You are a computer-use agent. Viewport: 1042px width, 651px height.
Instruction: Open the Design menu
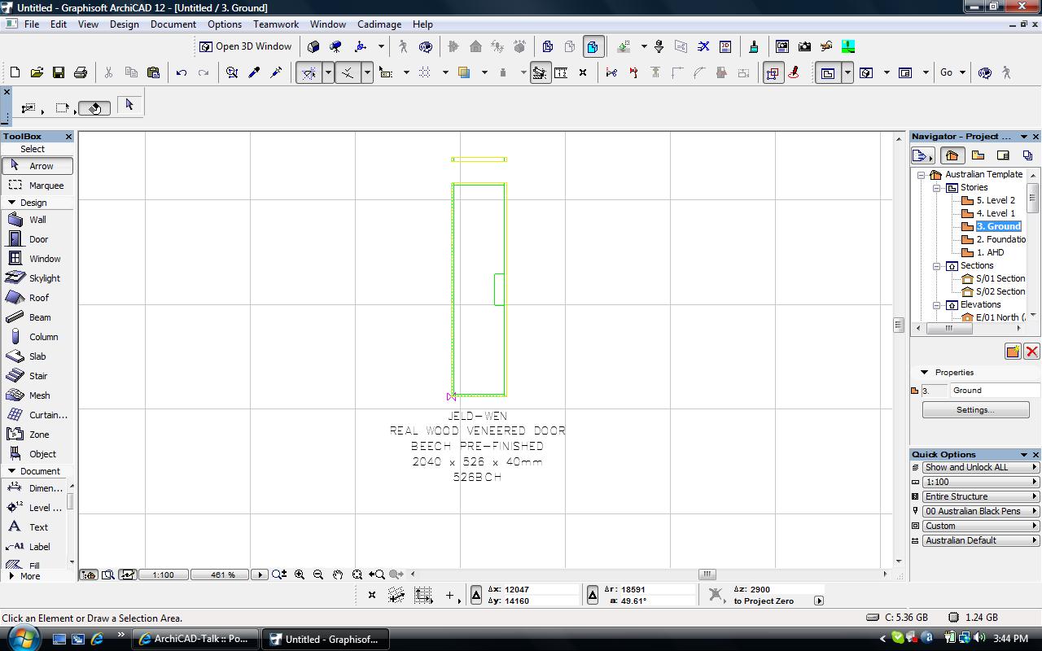point(125,24)
